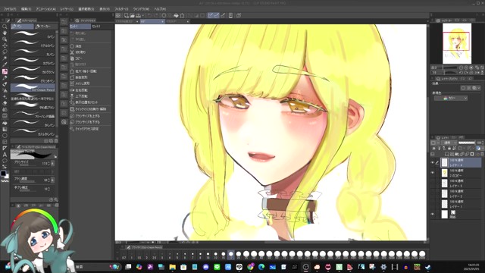
Task: Select the レイヤー2 layer row
Action: click(x=460, y=194)
